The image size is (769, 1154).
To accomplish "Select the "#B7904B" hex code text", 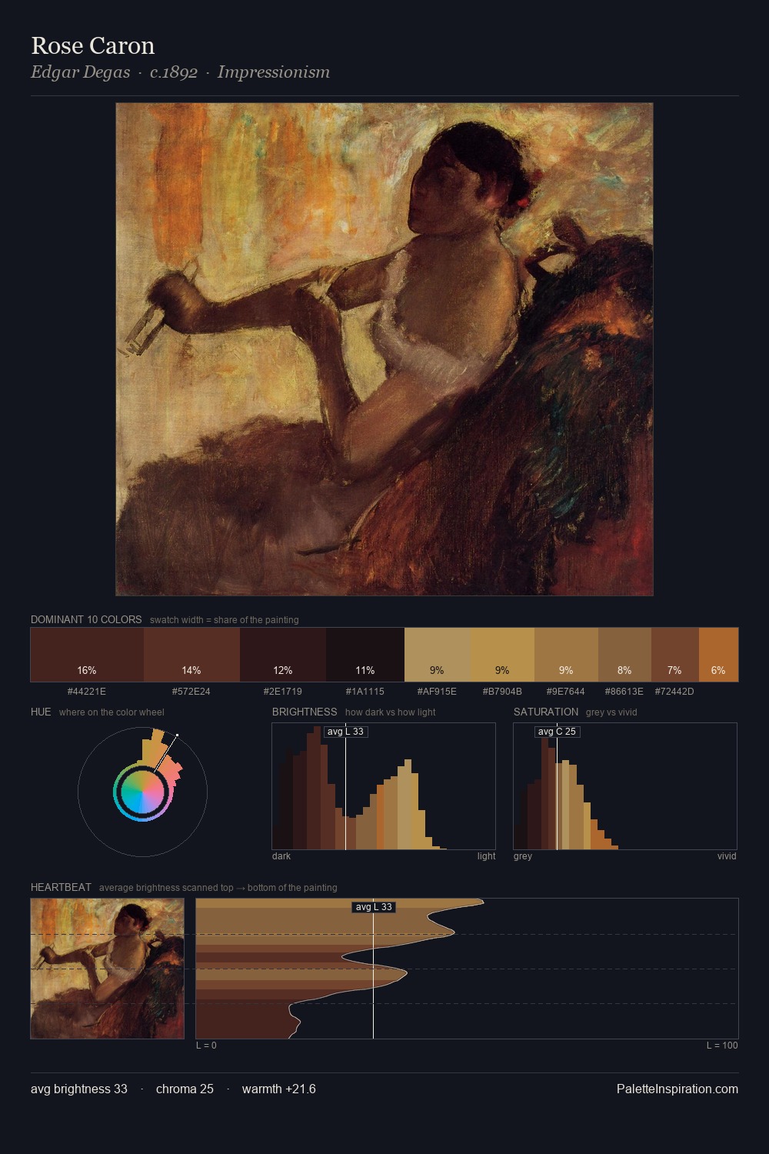I will coord(502,691).
